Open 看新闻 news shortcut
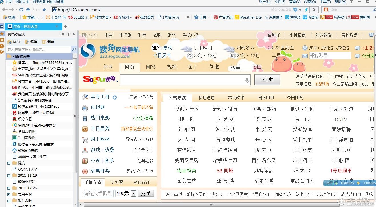This screenshot has width=376, height=207. [x=358, y=17]
